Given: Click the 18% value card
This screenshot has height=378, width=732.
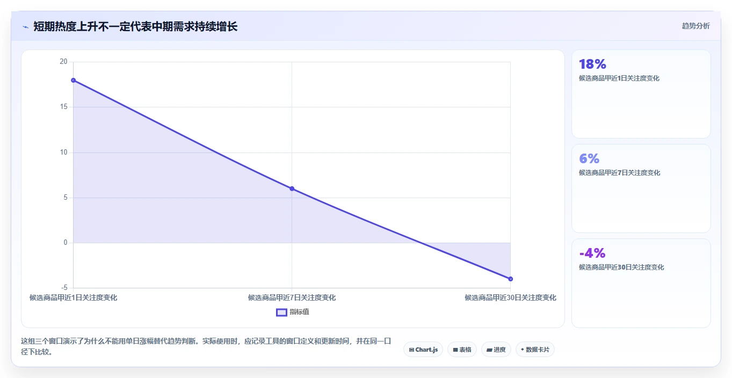Looking at the screenshot, I should [x=641, y=94].
